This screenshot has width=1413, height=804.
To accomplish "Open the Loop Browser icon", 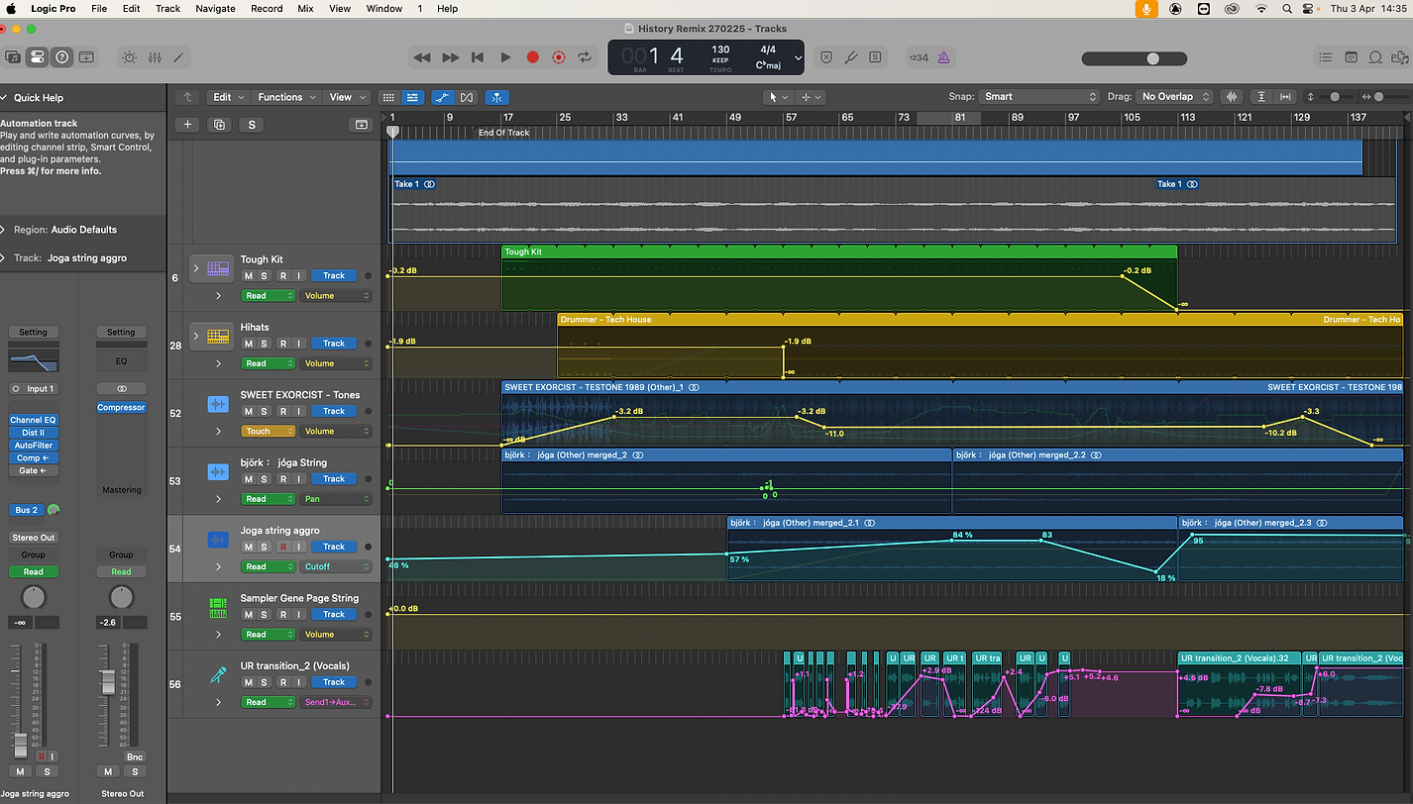I will pyautogui.click(x=1375, y=57).
